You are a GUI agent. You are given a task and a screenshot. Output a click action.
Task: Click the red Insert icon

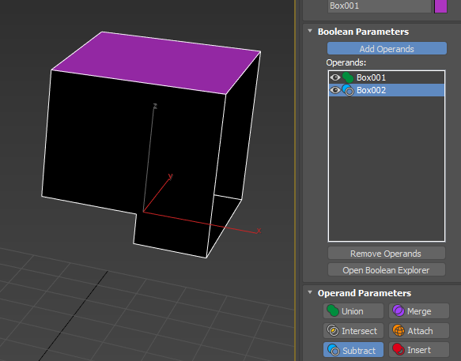[x=399, y=349]
